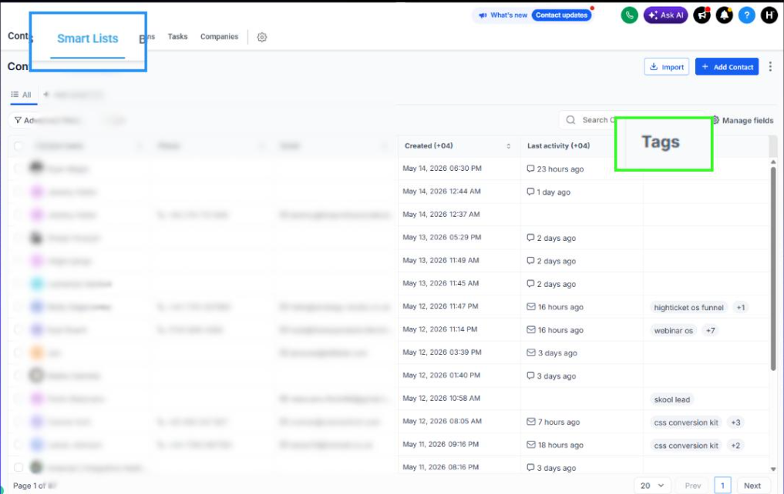The height and width of the screenshot is (494, 784).
Task: Click css conversion kit tag beside +2
Action: pyautogui.click(x=686, y=445)
